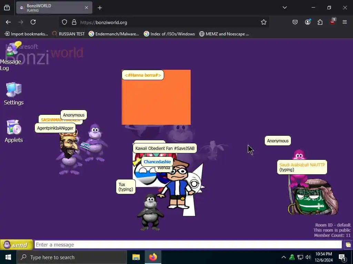Click Kawaii Obedient Fan #SaveJSAB tag

[x=165, y=148]
